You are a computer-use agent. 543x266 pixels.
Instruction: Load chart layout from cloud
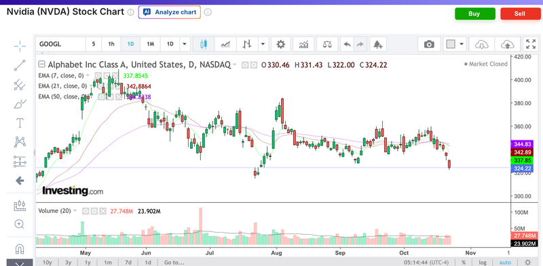pyautogui.click(x=482, y=44)
